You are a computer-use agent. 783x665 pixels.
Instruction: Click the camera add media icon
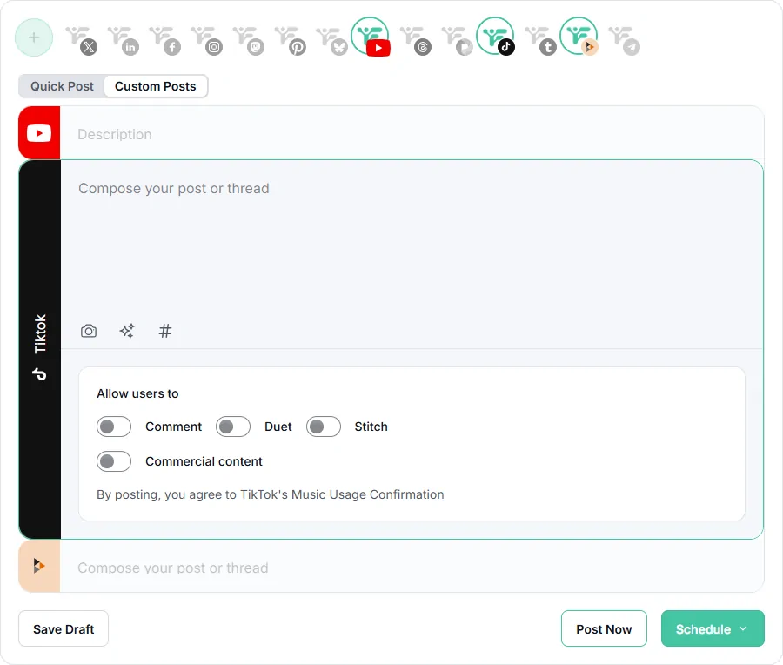click(89, 331)
